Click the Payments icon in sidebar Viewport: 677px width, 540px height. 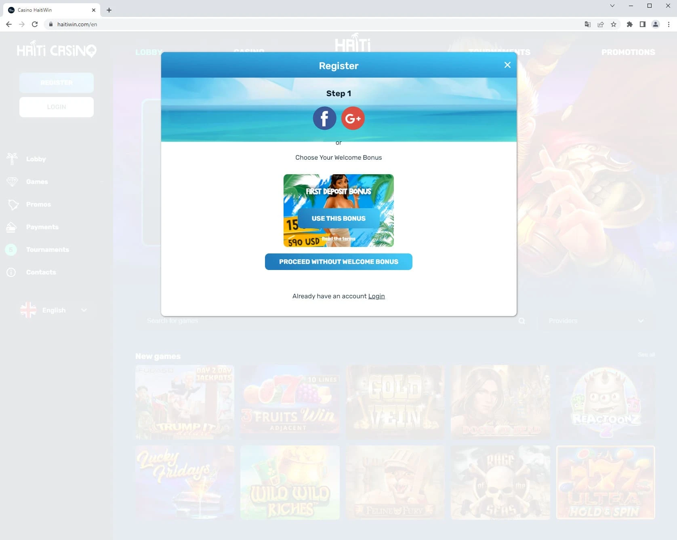[x=11, y=227]
